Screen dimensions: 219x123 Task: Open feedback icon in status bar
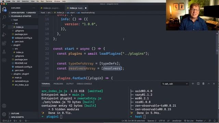tap(210, 121)
